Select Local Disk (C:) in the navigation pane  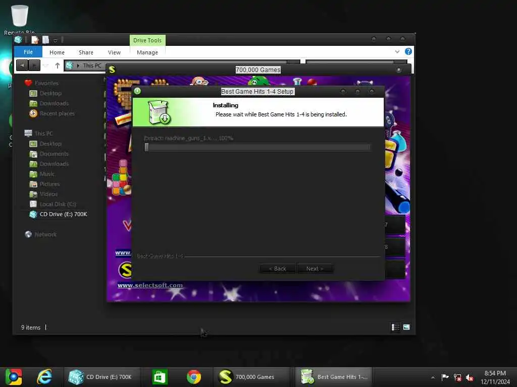58,204
